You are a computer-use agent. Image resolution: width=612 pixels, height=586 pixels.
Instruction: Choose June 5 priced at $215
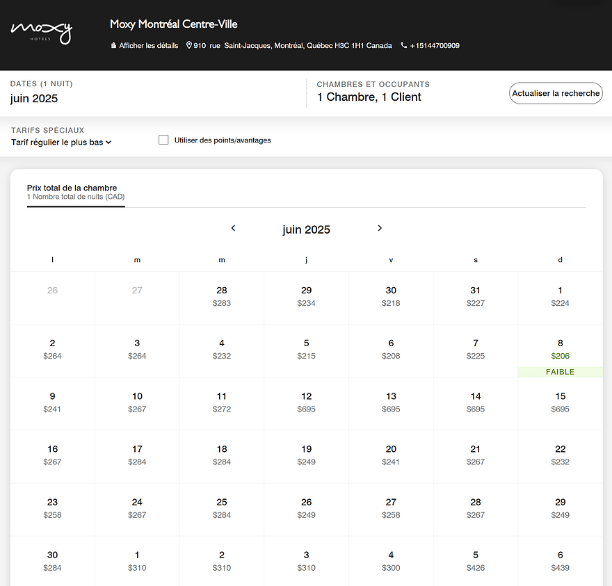[307, 351]
